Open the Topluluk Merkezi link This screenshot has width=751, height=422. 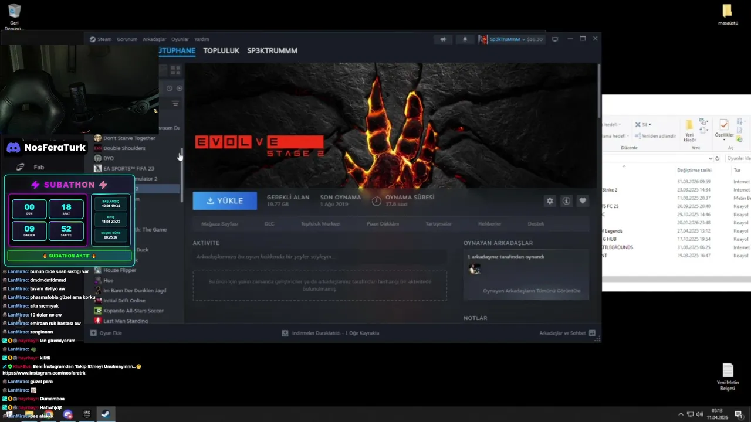coord(320,224)
